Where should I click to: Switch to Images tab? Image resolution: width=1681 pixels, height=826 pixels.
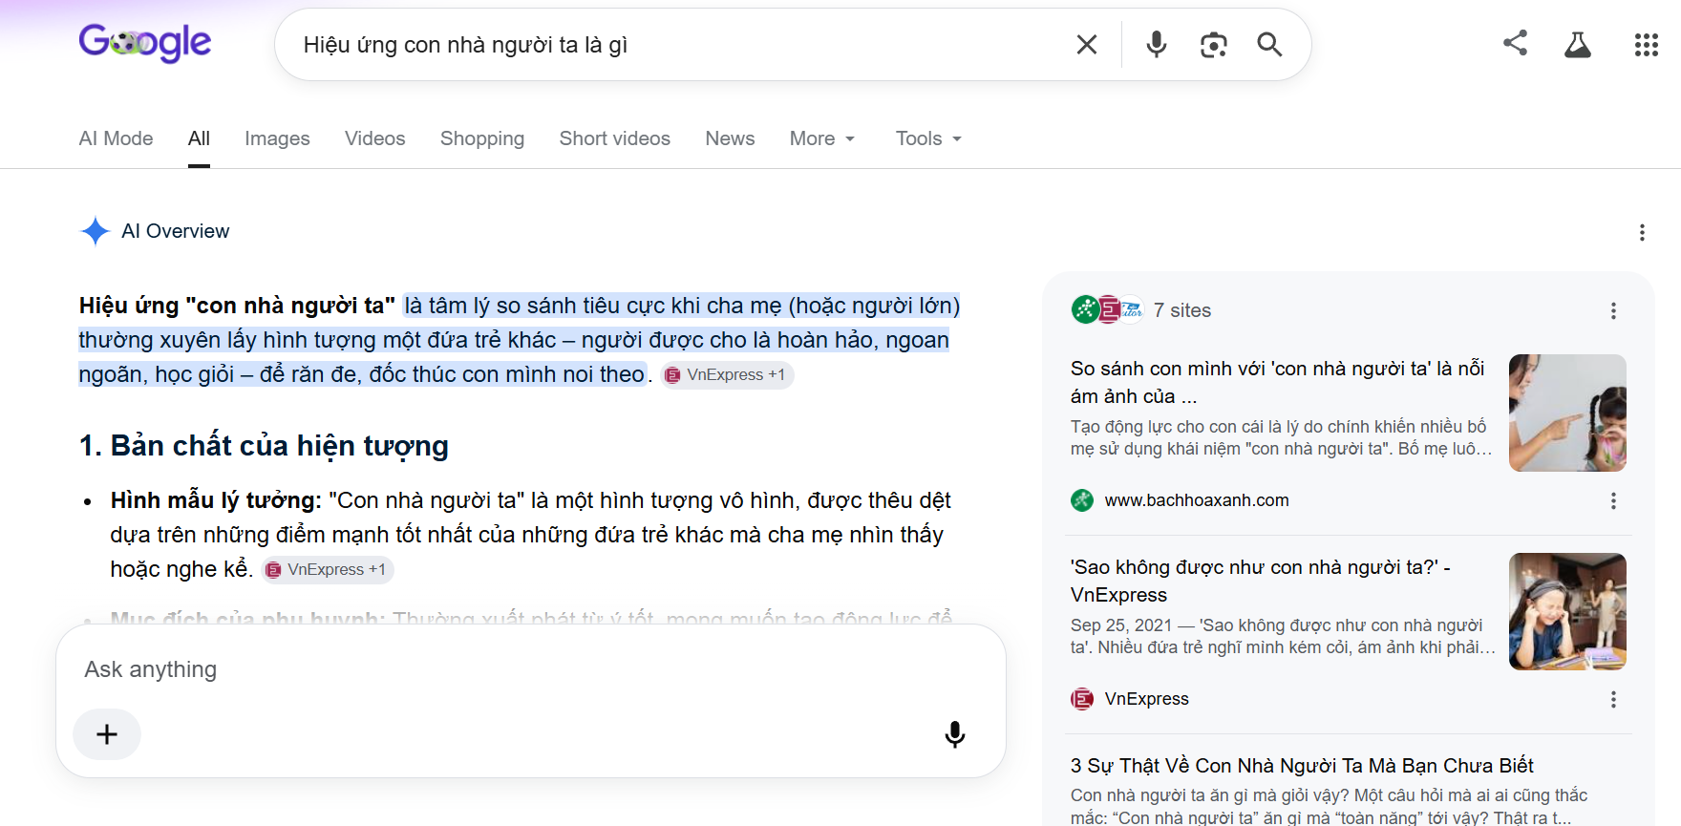pos(277,138)
